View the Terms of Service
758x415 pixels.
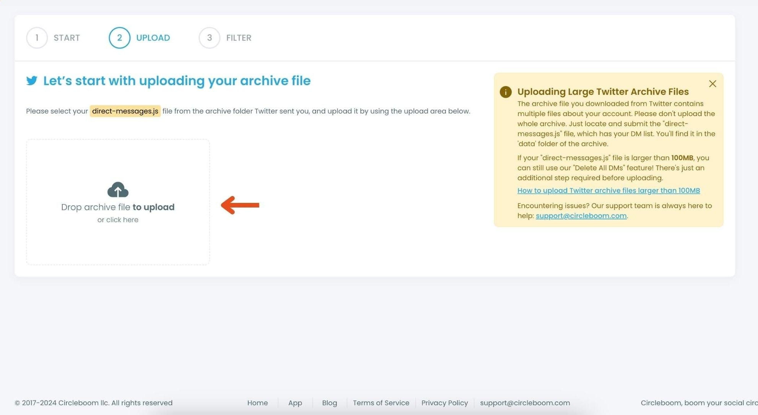tap(381, 403)
